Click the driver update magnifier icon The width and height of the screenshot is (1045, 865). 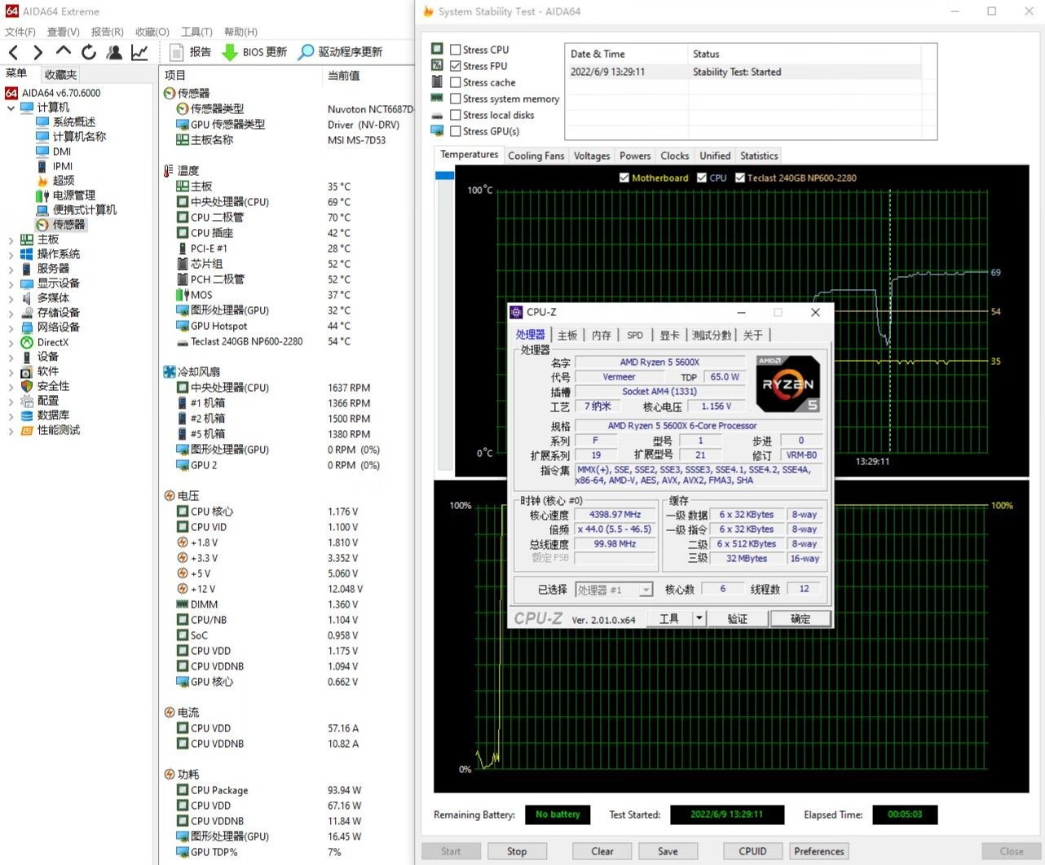pos(306,52)
